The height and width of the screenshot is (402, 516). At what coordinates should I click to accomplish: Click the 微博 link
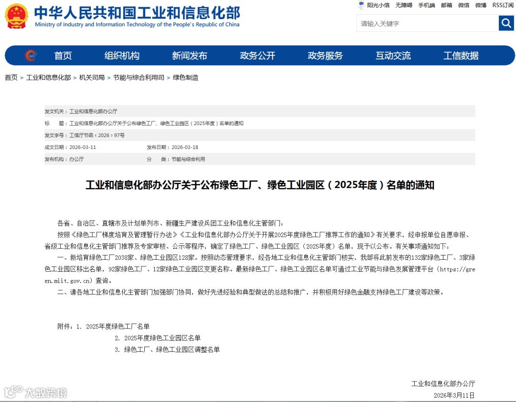(x=481, y=5)
